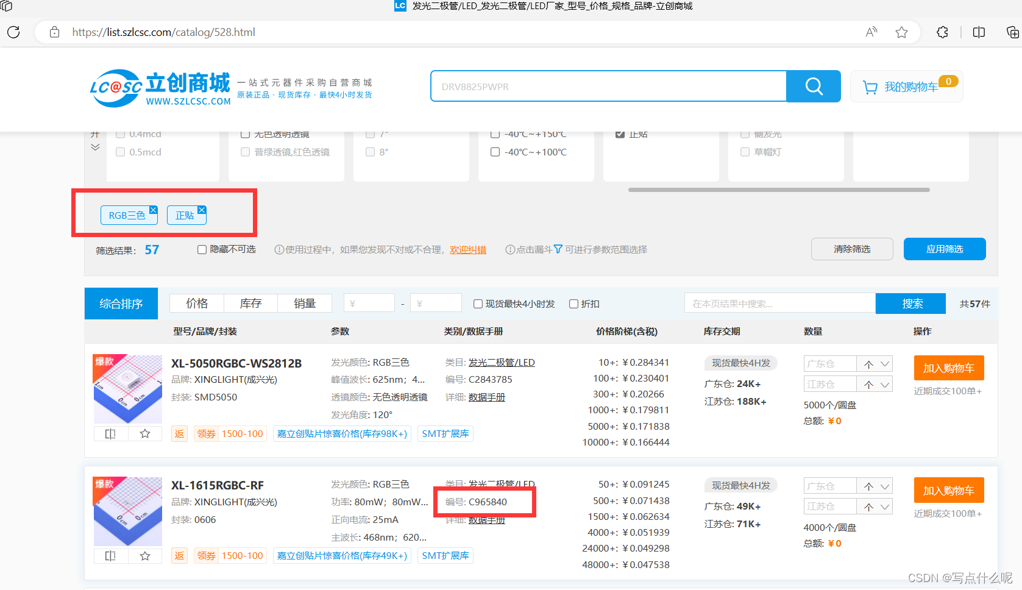Viewport: 1022px width, 590px height.
Task: Sort results by 价格
Action: 197,304
